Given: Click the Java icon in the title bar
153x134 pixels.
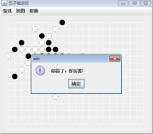Looking at the screenshot, I should coord(4,3).
